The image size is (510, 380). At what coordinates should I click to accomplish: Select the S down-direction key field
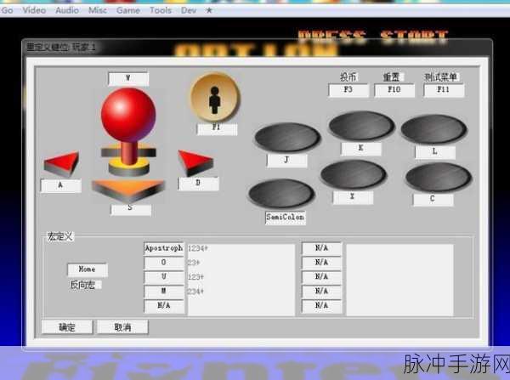point(131,209)
